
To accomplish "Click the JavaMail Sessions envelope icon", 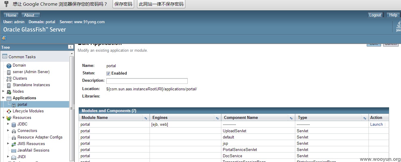I will pyautogui.click(x=14, y=151).
